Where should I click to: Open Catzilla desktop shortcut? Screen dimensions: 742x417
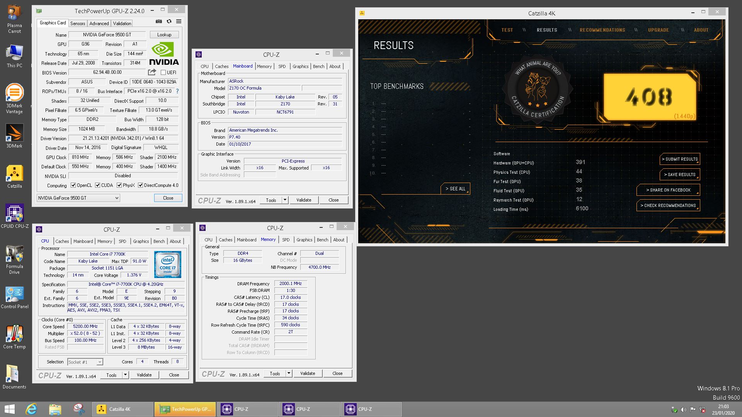(14, 177)
